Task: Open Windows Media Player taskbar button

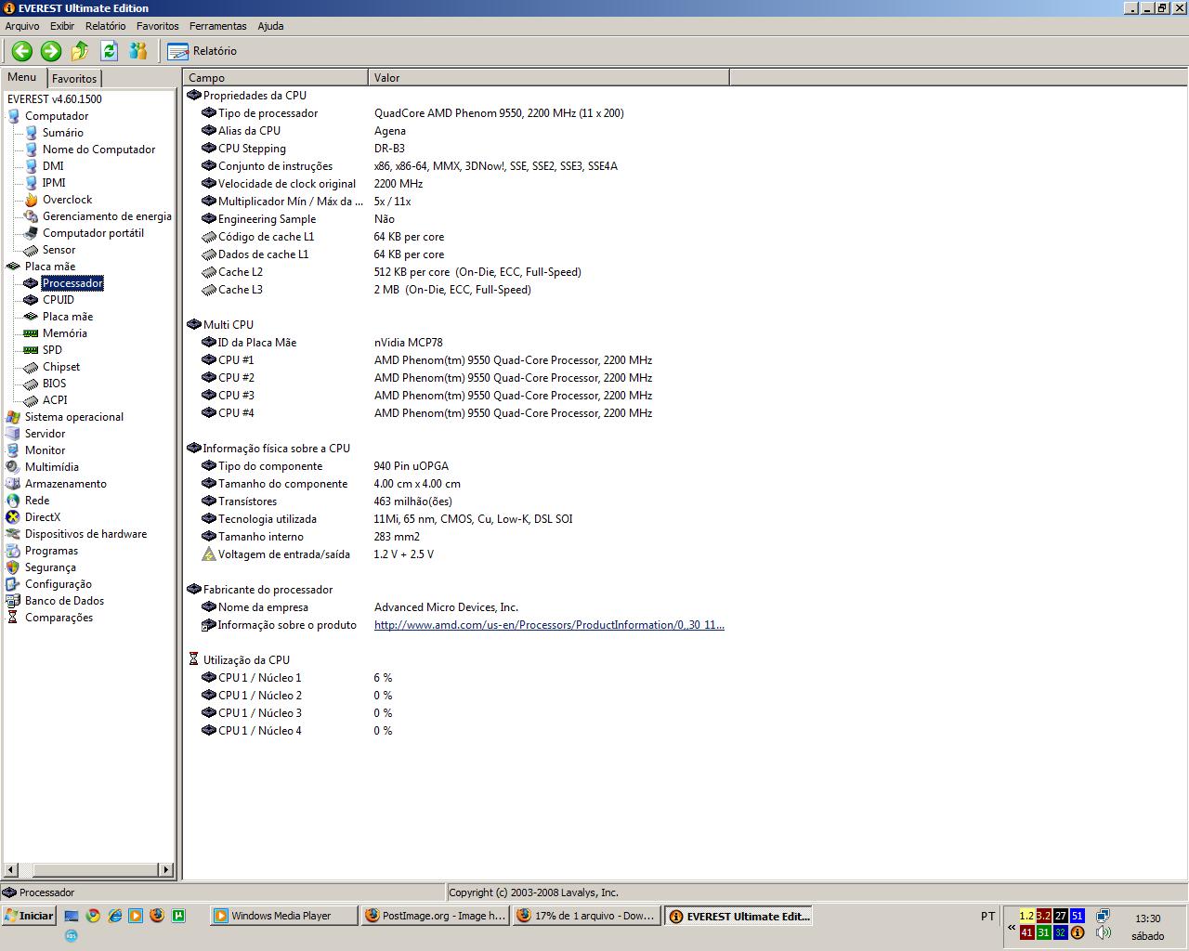Action: point(284,916)
